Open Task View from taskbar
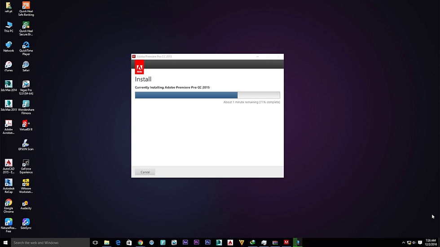This screenshot has width=440, height=247. (95, 243)
